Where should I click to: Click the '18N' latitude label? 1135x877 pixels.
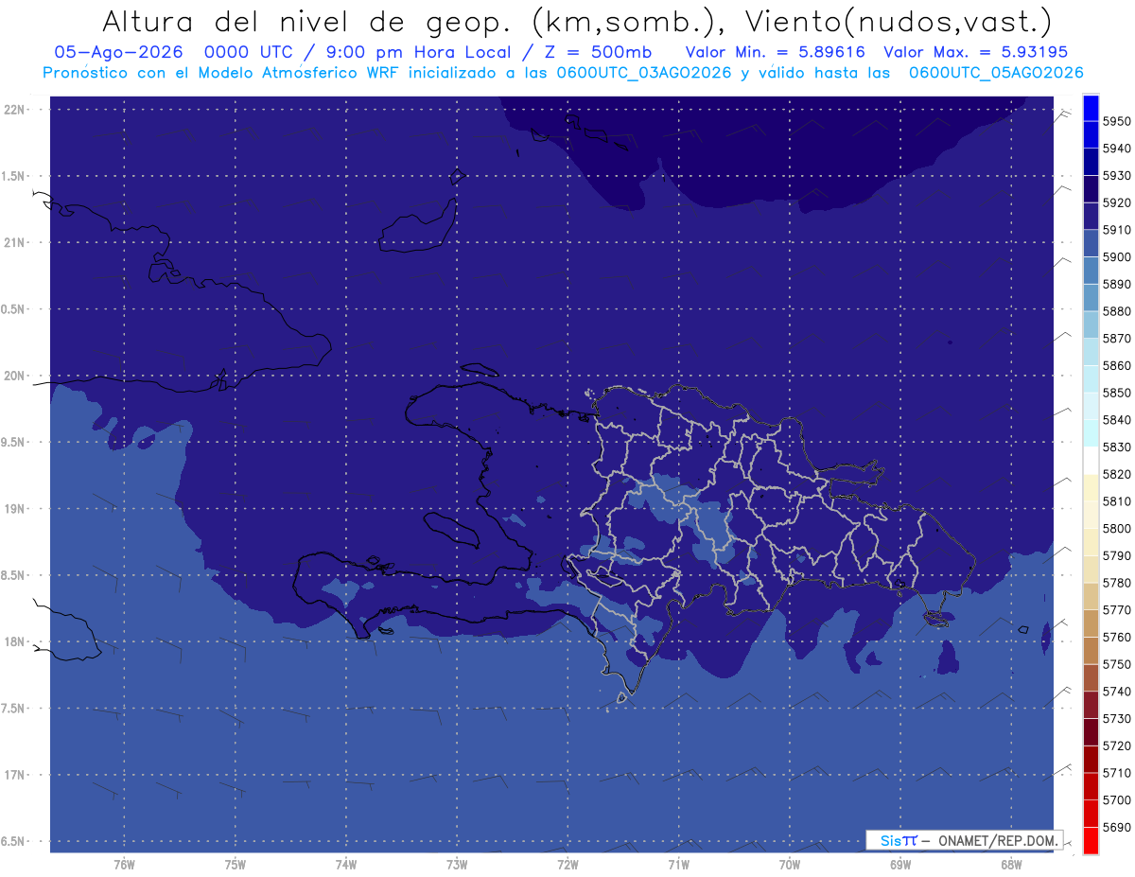tap(14, 641)
